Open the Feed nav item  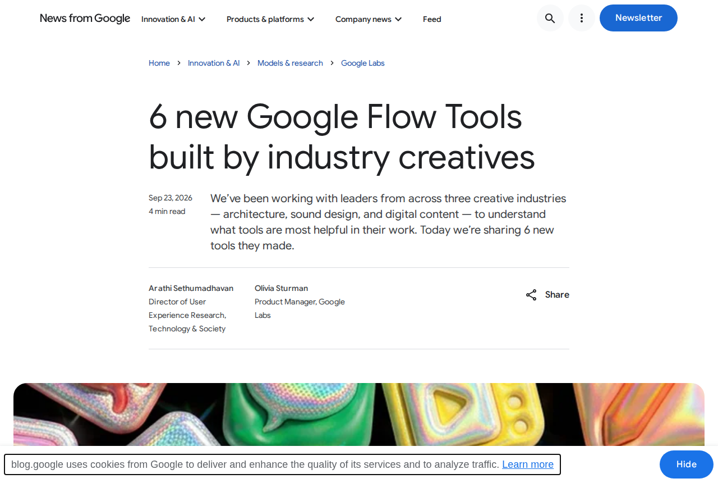coord(432,19)
